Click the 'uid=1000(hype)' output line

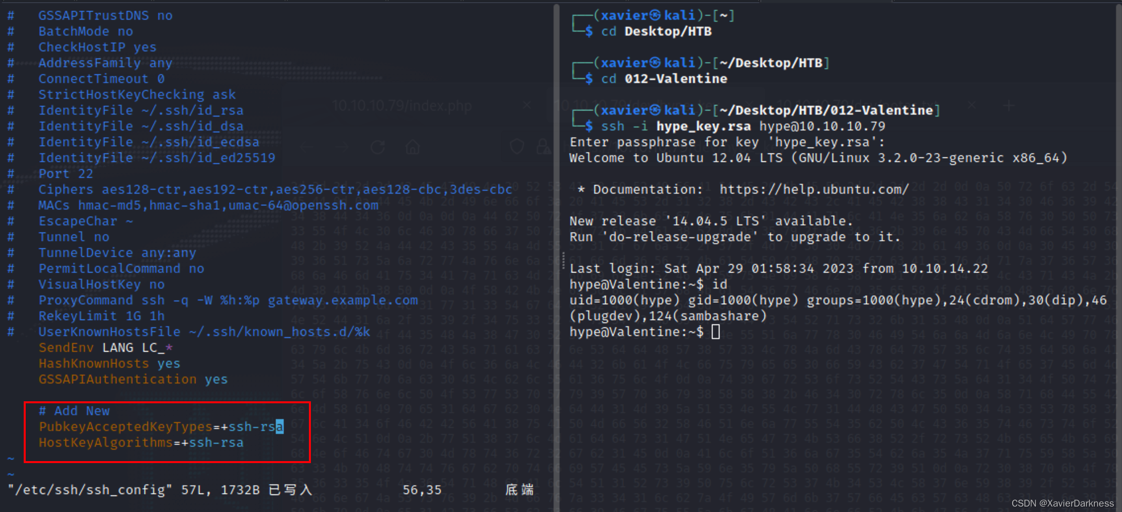(x=838, y=300)
